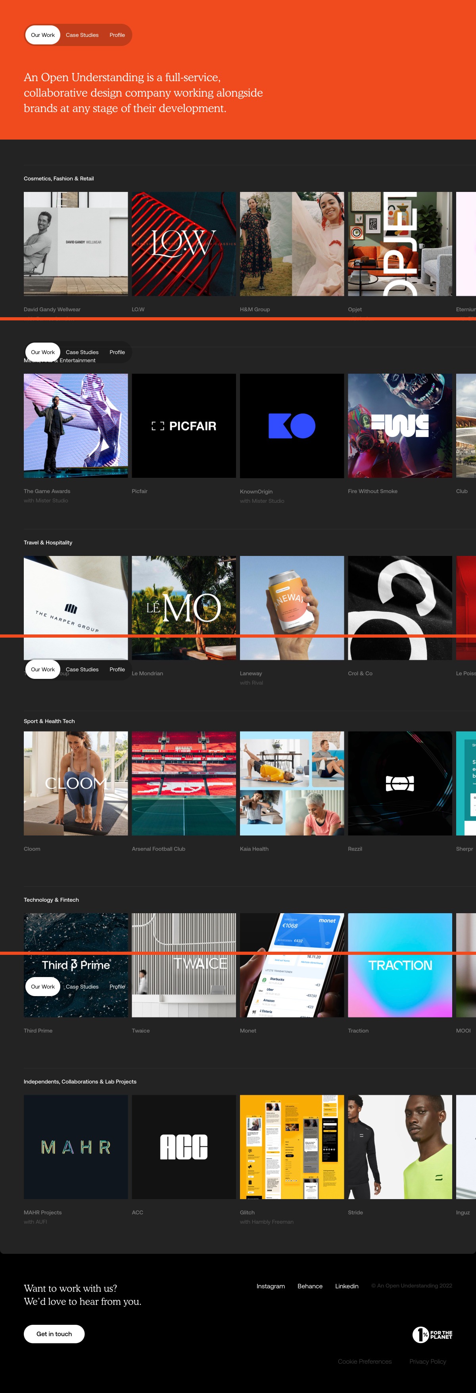
Task: Visit the Instagram footer link
Action: click(271, 1286)
